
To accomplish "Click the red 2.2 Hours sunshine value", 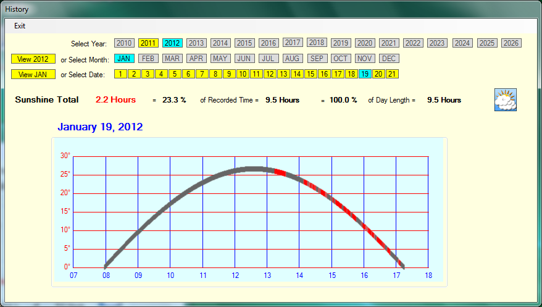I will tap(116, 100).
